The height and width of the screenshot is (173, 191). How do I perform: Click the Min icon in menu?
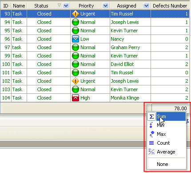point(151,125)
